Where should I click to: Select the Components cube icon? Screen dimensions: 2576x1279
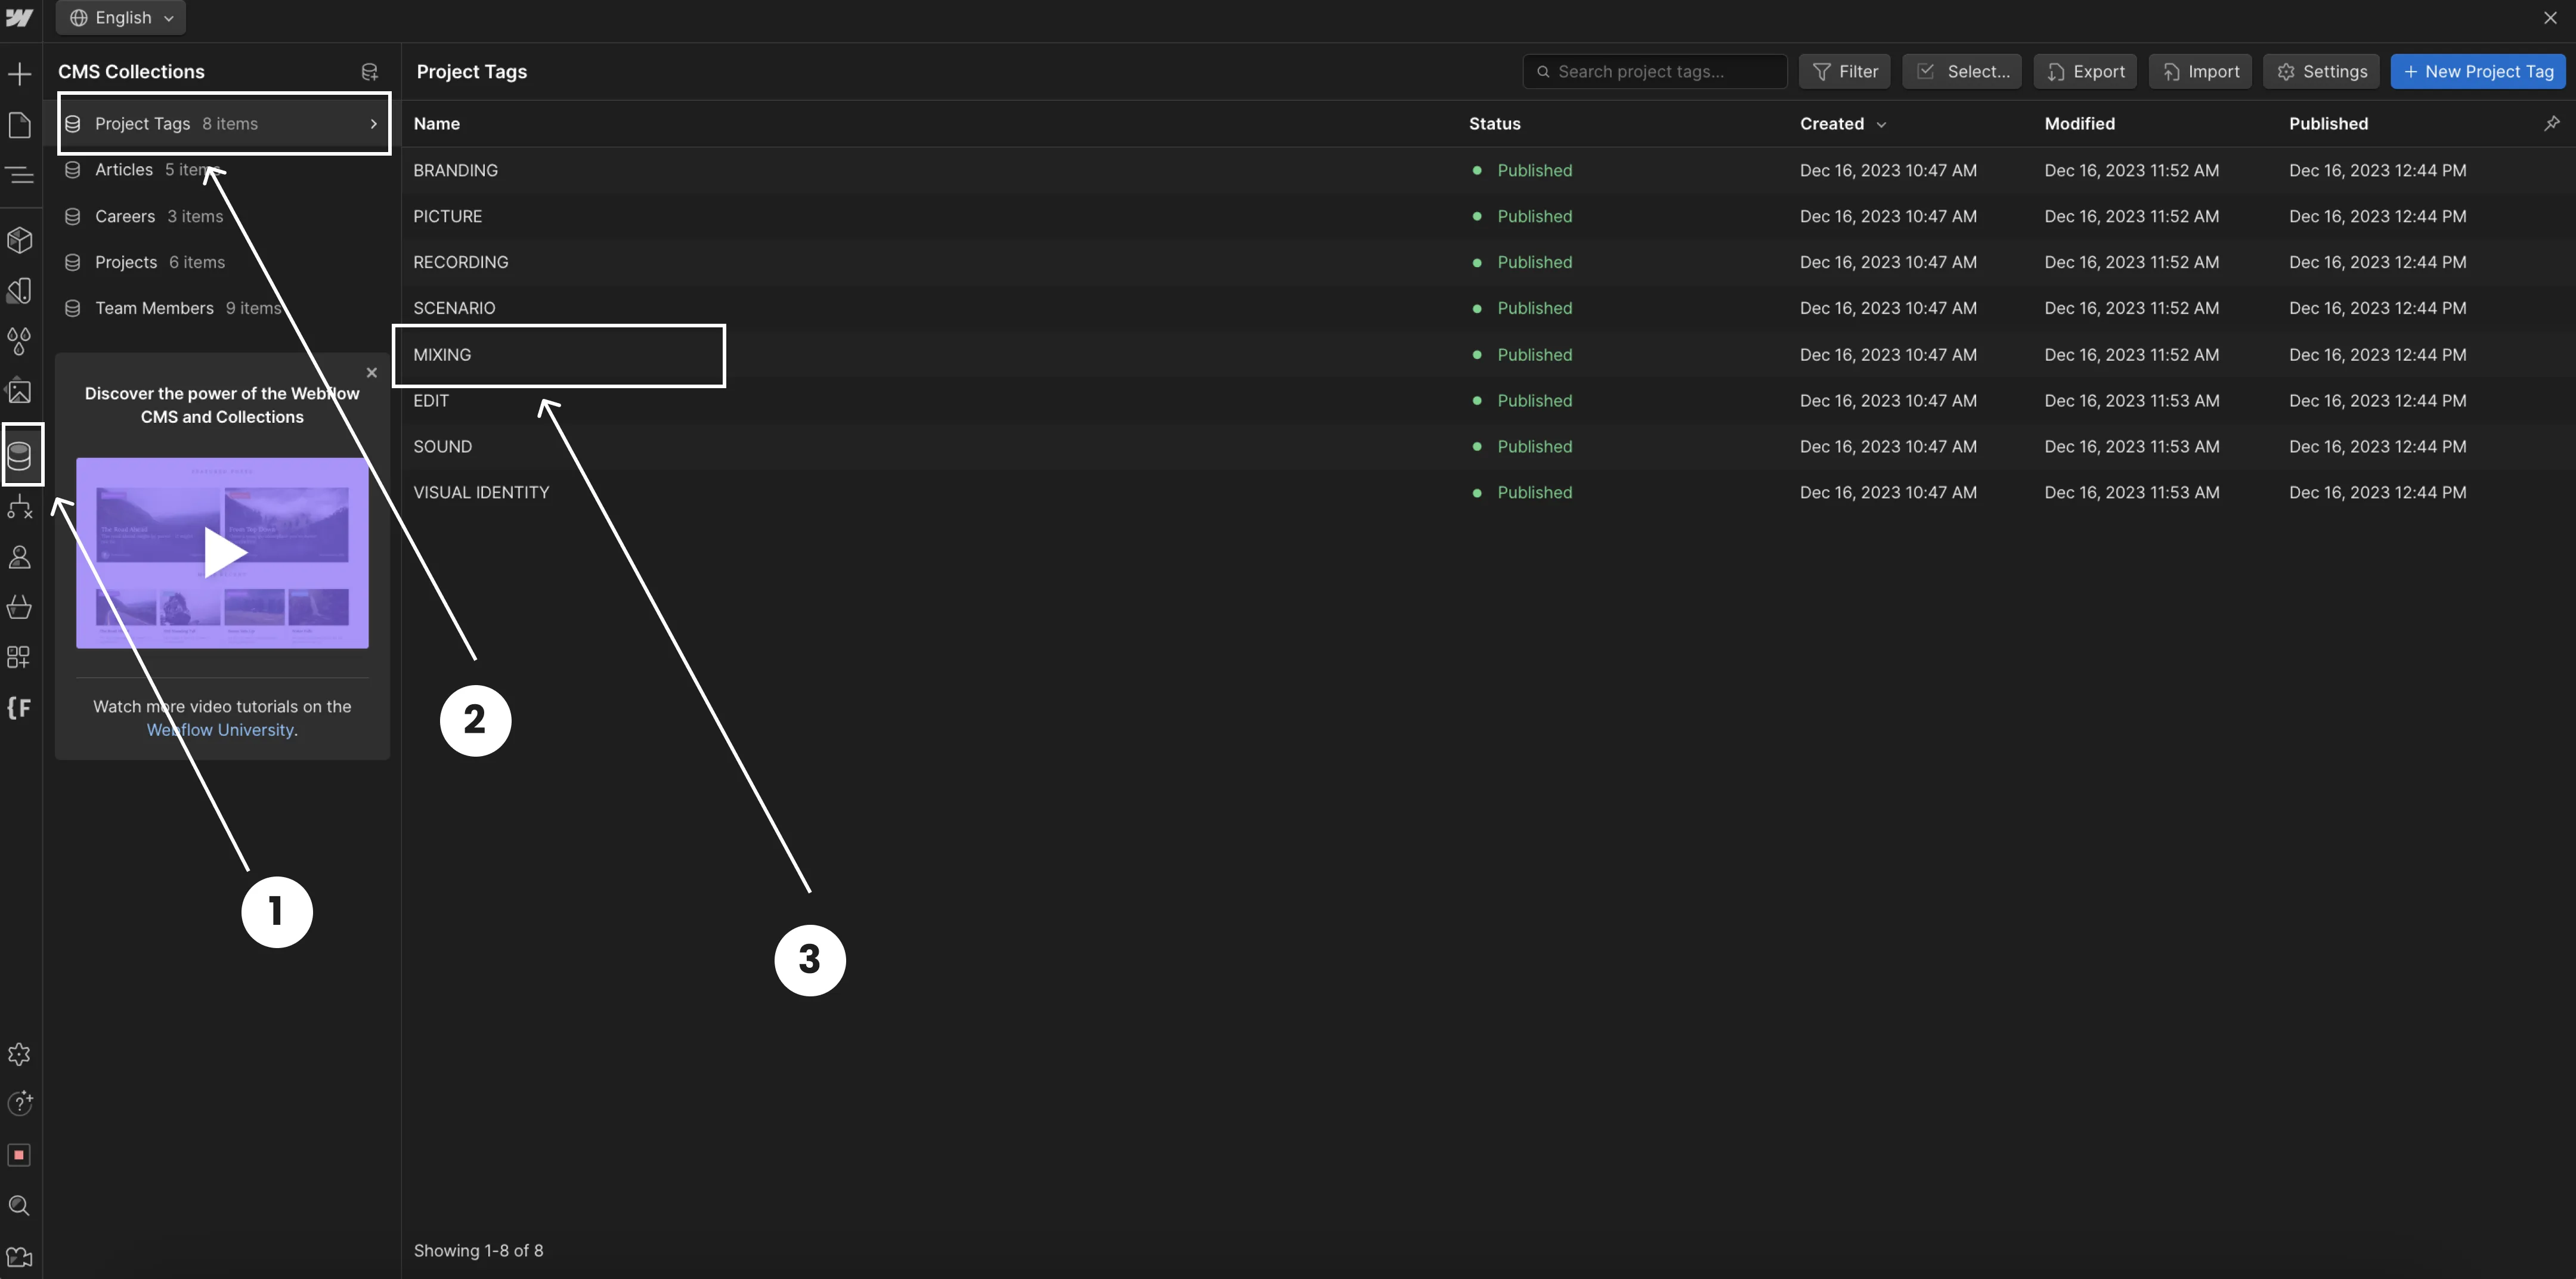tap(20, 239)
